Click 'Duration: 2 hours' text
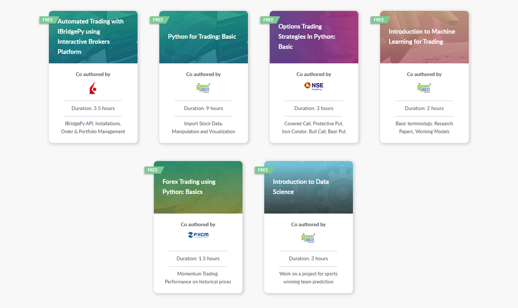Viewport: 518px width, 308px height. coord(424,108)
